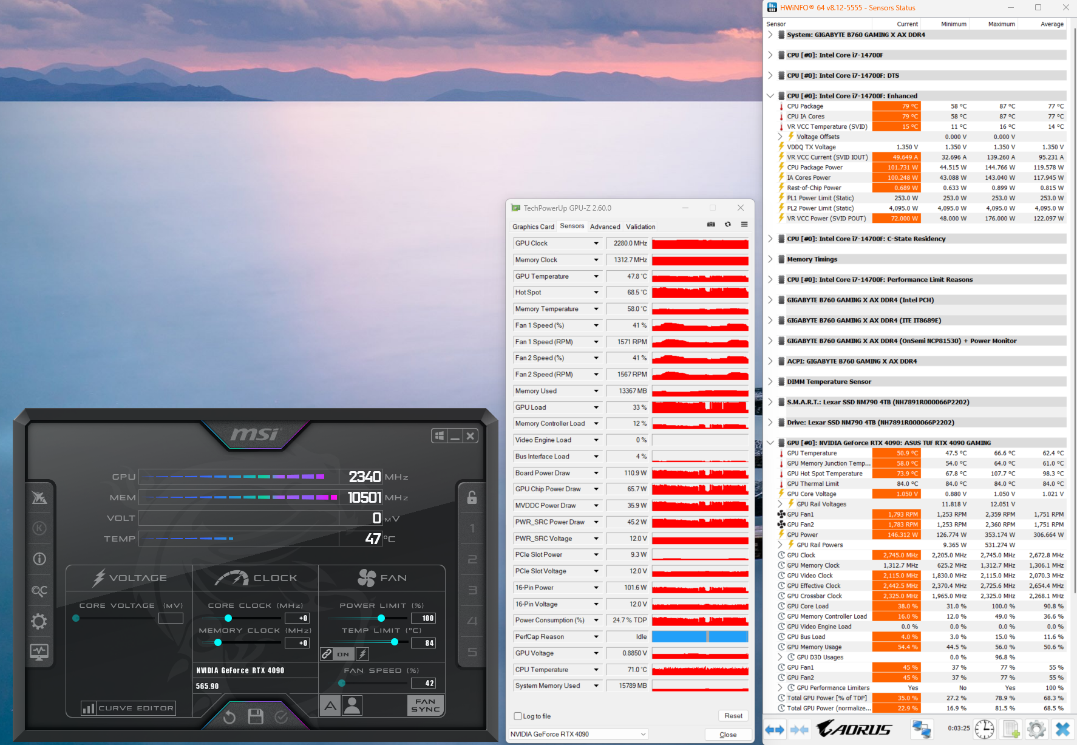Screen dimensions: 1077x745
Task: Switch to GPU-Z Validation tab
Action: [x=640, y=226]
